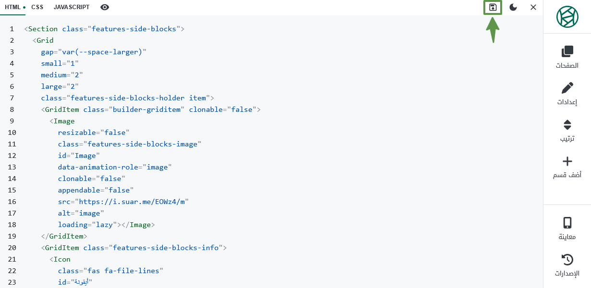This screenshot has height=288, width=591.
Task: Open الإصدارات version history icon
Action: [x=567, y=260]
